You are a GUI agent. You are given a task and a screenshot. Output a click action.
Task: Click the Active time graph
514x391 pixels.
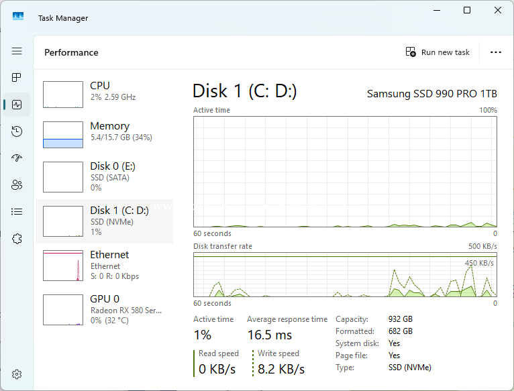(x=345, y=172)
